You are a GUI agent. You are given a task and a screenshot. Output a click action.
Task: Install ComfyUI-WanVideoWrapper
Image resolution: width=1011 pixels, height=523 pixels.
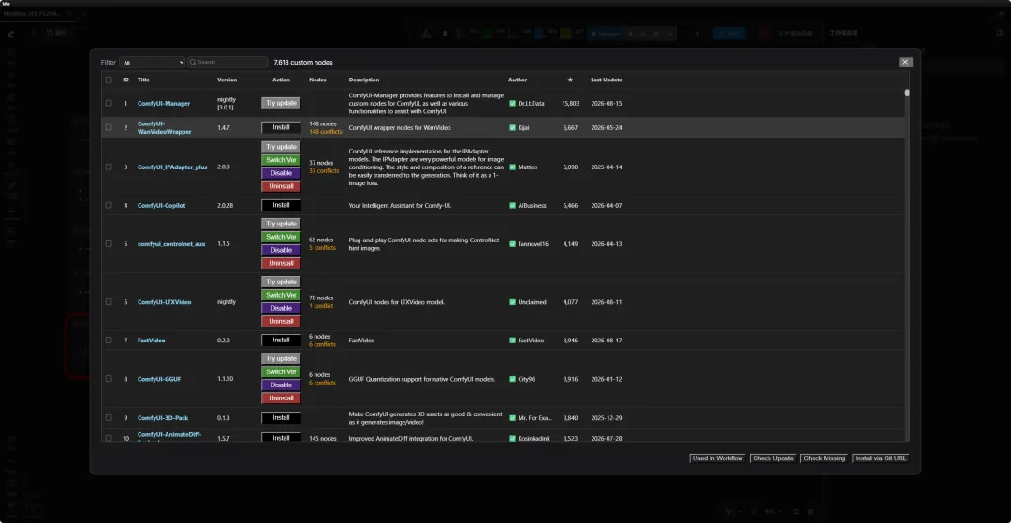click(281, 127)
